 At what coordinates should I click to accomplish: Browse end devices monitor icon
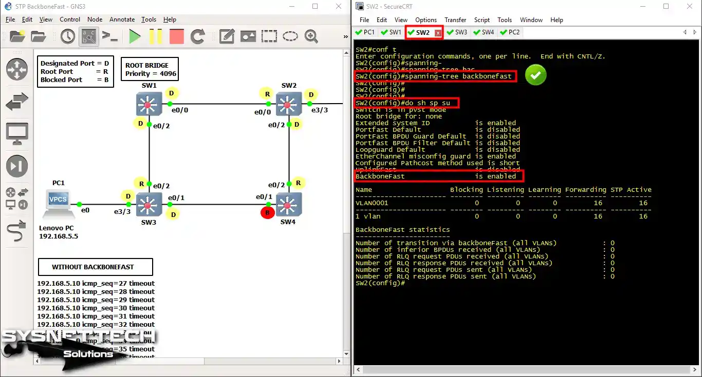(x=17, y=134)
